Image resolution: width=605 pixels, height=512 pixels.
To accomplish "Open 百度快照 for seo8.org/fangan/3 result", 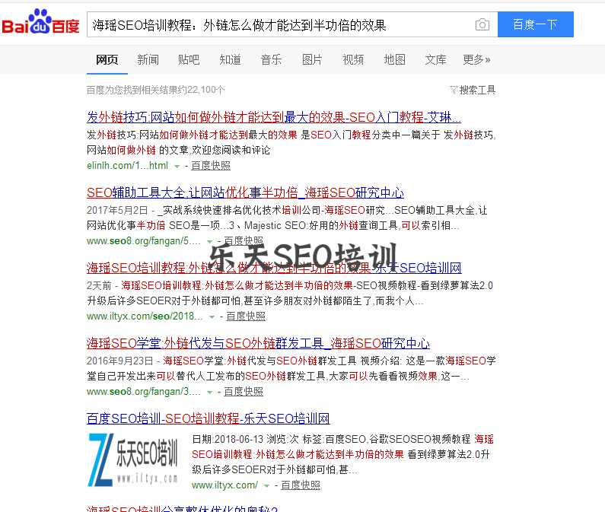I will click(x=244, y=391).
